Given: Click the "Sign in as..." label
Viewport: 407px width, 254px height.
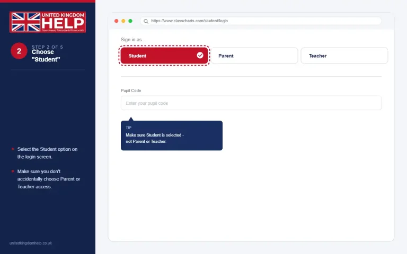Looking at the screenshot, I should [133, 40].
